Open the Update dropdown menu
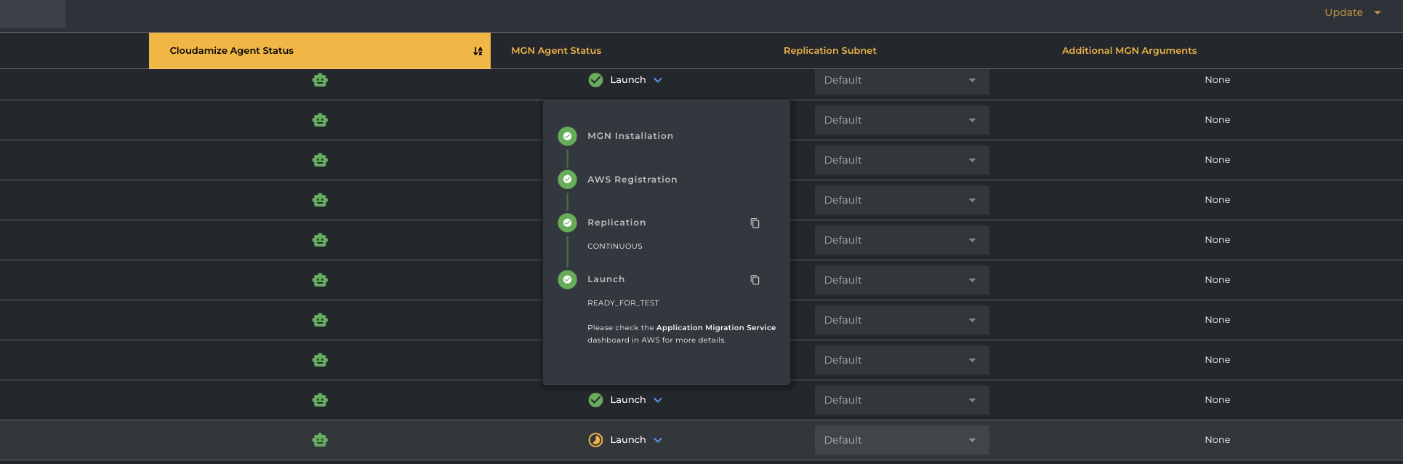The height and width of the screenshot is (464, 1403). [1351, 12]
